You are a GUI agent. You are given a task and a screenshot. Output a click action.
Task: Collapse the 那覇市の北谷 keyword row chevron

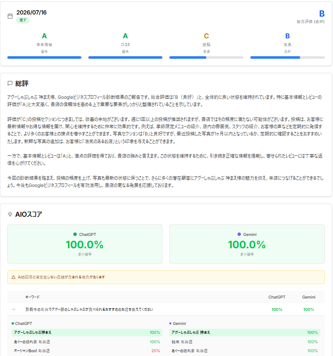tap(14, 310)
